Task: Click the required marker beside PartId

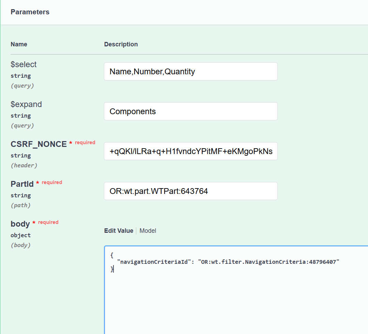Action: pyautogui.click(x=51, y=182)
